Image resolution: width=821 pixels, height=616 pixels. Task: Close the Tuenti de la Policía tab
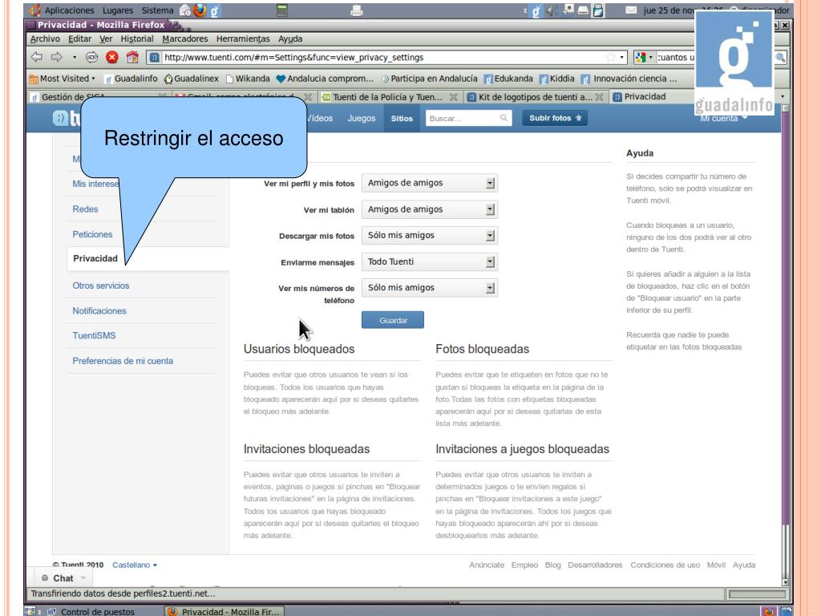(454, 97)
